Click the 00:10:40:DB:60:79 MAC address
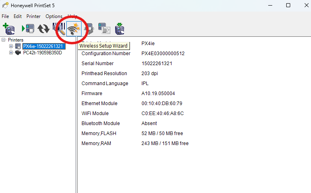This screenshot has width=311, height=193. click(162, 103)
